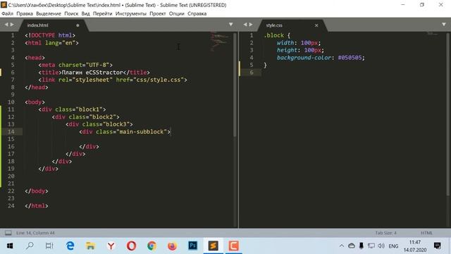The width and height of the screenshot is (451, 254).
Task: Click the block2 class value
Action: click(x=102, y=117)
